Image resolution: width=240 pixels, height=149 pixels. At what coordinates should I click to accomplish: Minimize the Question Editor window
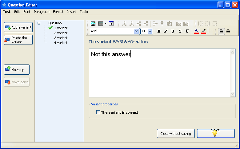coord(221,5)
